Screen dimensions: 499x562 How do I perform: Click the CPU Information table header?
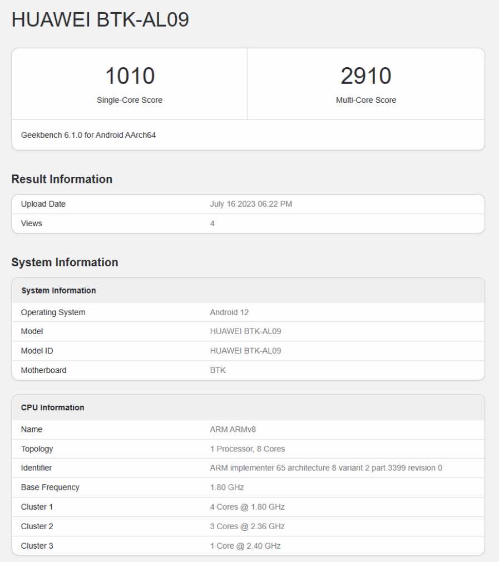53,407
